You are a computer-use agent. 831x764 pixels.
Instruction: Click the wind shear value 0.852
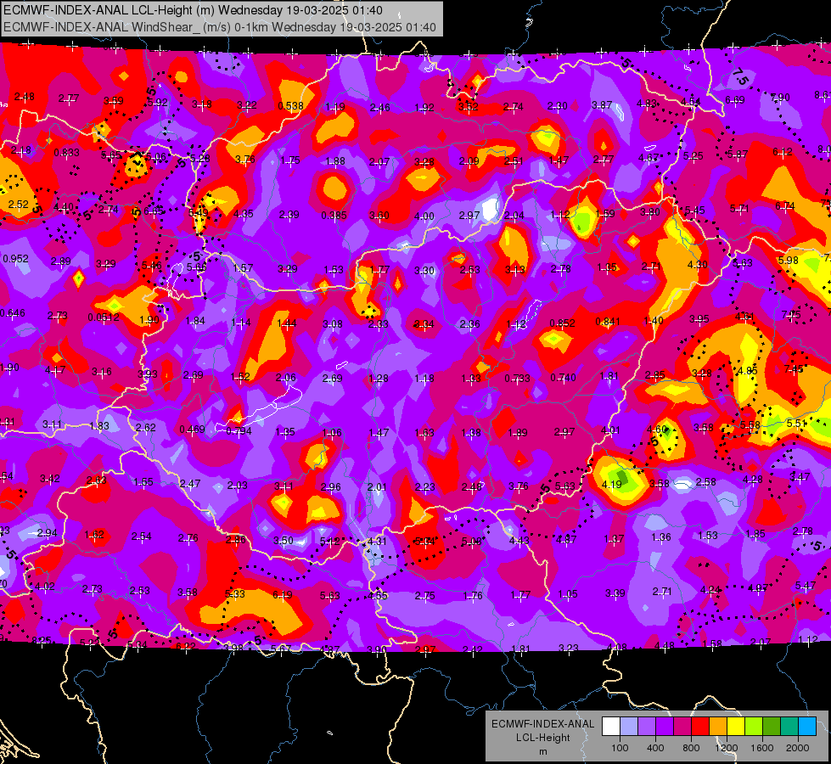[562, 323]
